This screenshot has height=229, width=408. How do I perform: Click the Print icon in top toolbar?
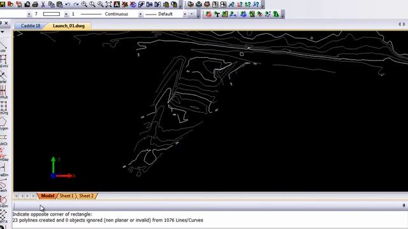(35, 4)
